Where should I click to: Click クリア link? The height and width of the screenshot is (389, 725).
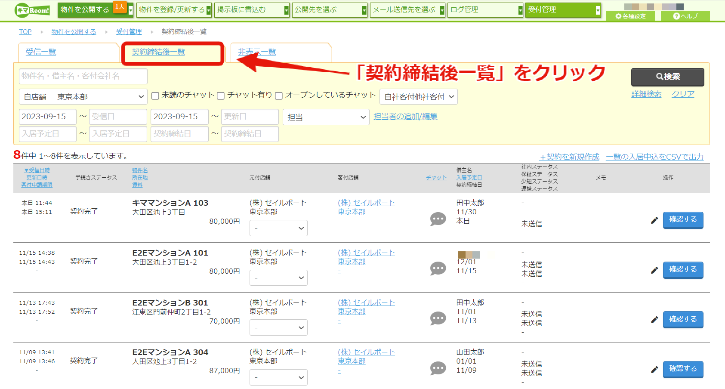(683, 94)
